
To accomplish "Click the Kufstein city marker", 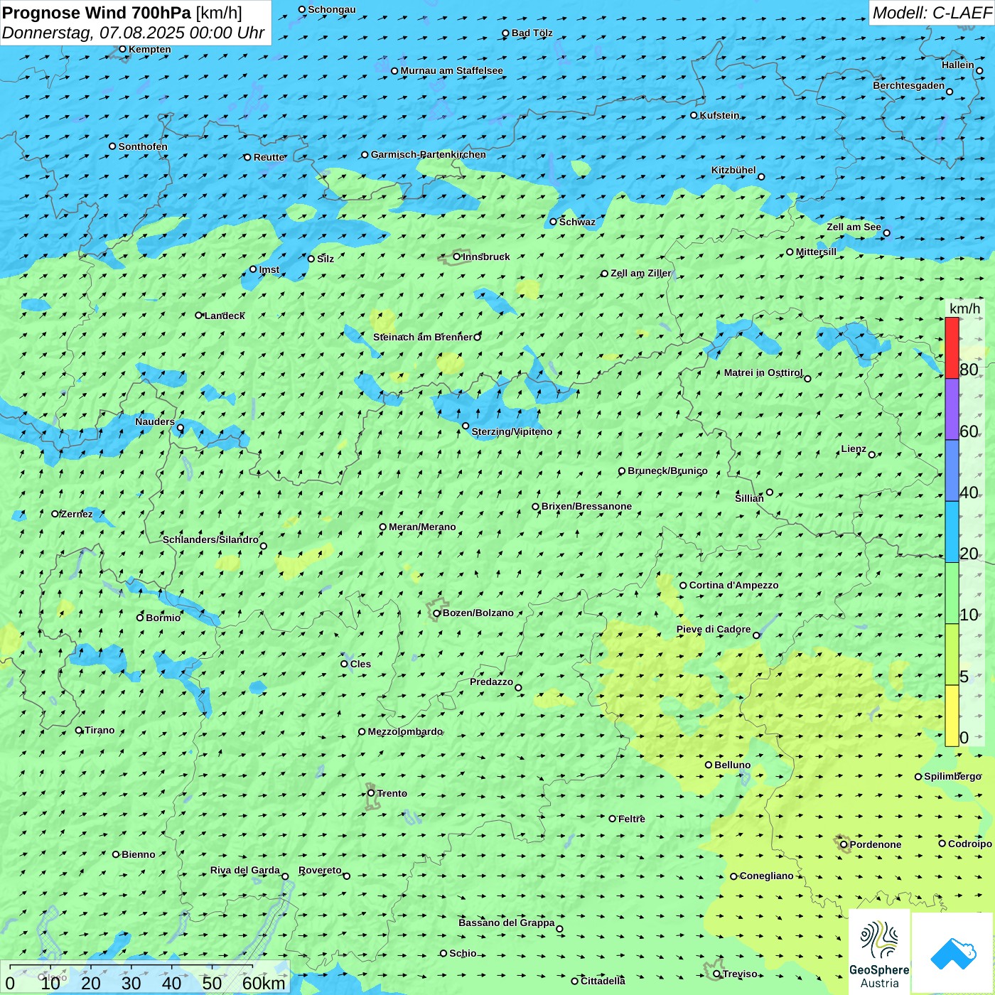I will (694, 115).
